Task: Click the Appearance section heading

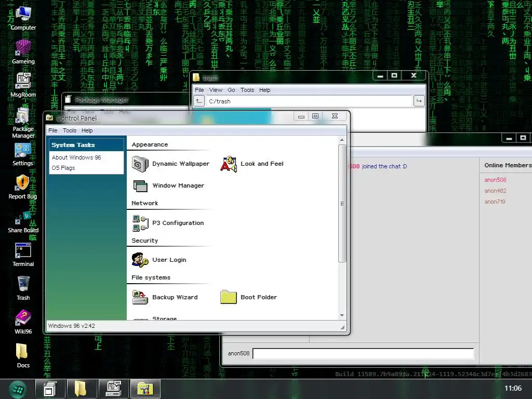Action: pos(150,144)
